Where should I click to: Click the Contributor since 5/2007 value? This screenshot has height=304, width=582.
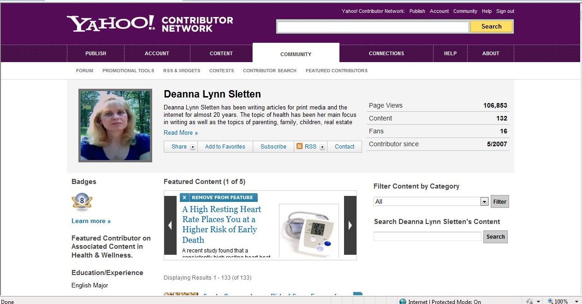click(x=497, y=144)
